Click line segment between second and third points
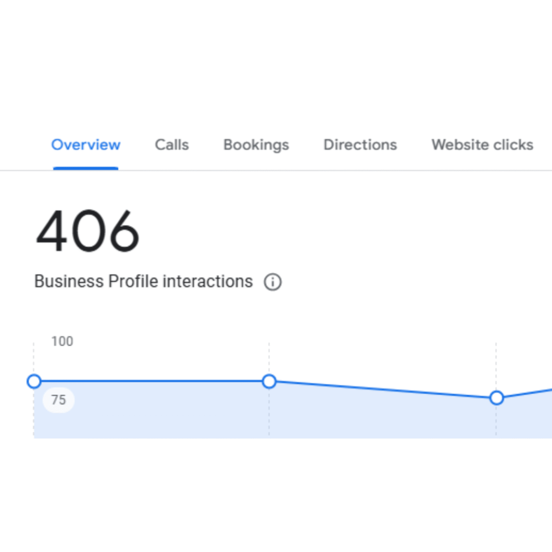Screen dimensions: 552x552 point(383,390)
